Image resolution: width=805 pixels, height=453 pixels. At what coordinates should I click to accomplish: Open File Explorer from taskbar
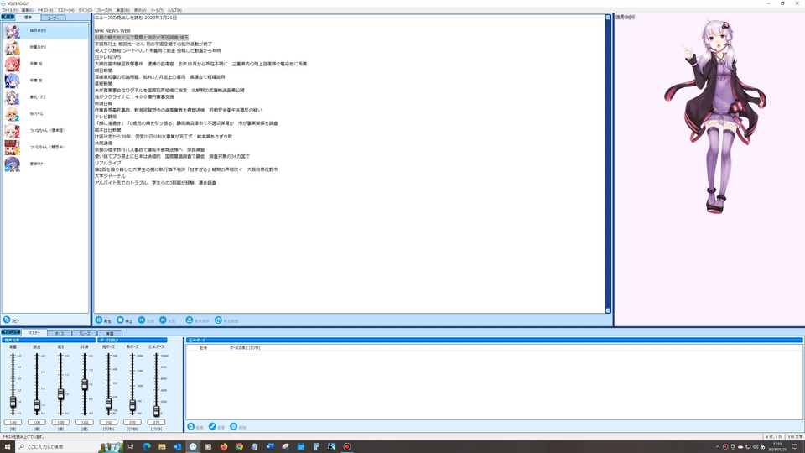click(162, 447)
